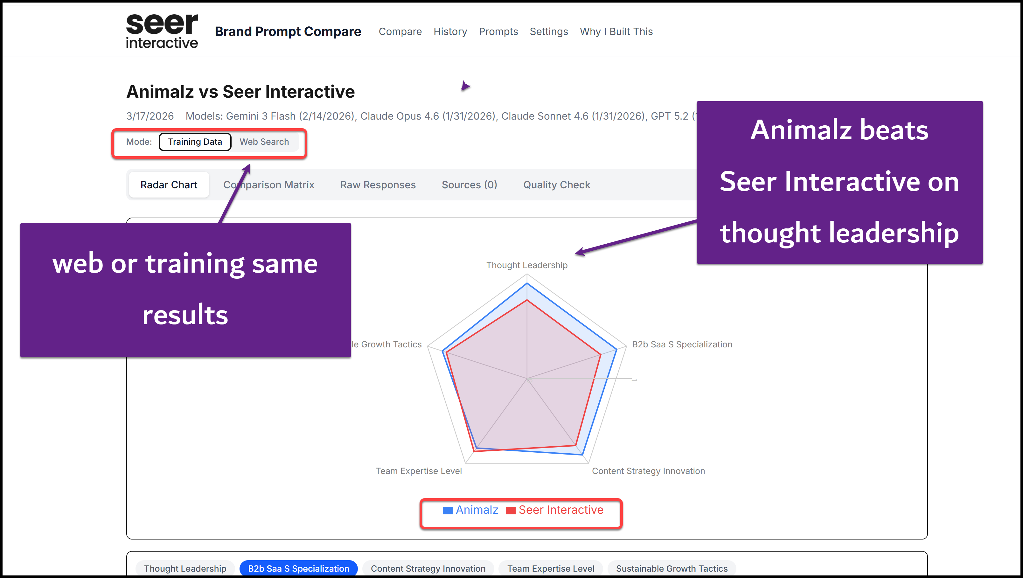Click the Seer Interactive logo
Screen dimensions: 1023x578
162,31
